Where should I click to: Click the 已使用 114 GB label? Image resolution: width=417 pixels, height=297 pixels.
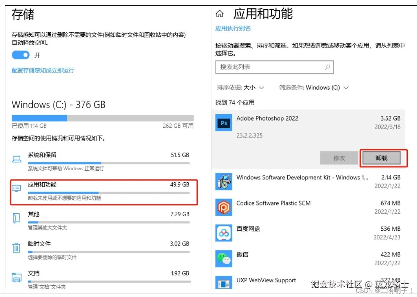coord(29,126)
